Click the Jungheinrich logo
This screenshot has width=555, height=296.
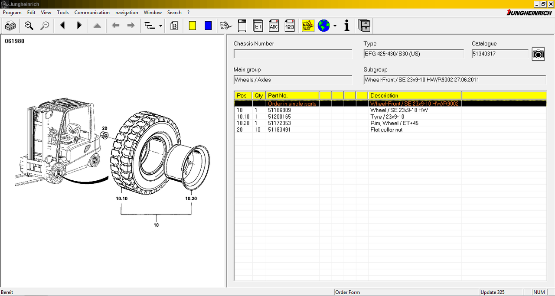coord(529,13)
